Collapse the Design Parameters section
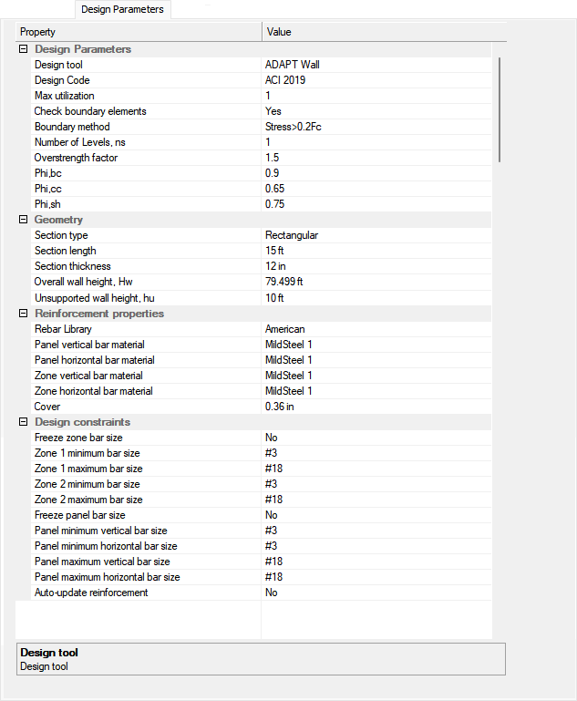The height and width of the screenshot is (701, 577). point(24,49)
